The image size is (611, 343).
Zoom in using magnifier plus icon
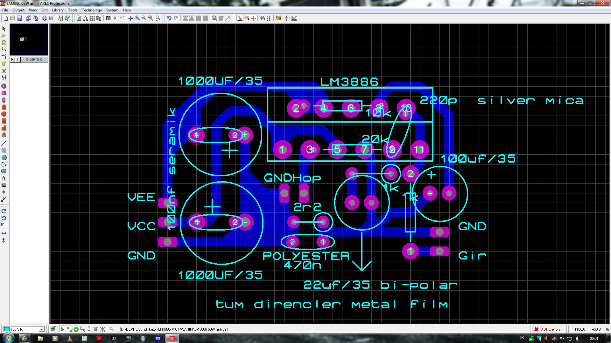pyautogui.click(x=137, y=18)
